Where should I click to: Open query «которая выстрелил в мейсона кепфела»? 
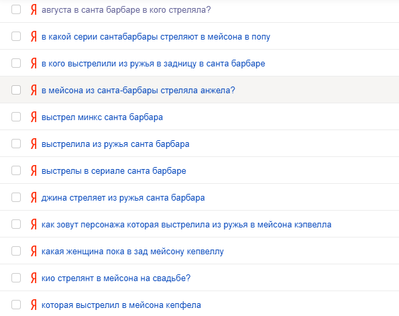pos(121,305)
